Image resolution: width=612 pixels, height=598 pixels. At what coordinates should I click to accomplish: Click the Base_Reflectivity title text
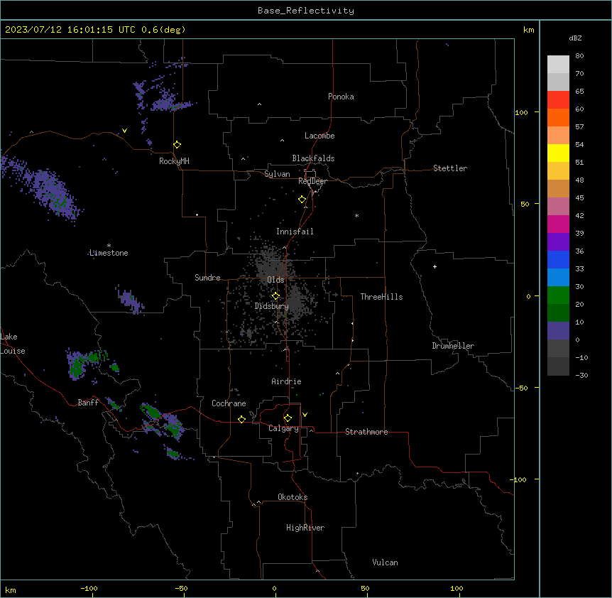point(306,11)
